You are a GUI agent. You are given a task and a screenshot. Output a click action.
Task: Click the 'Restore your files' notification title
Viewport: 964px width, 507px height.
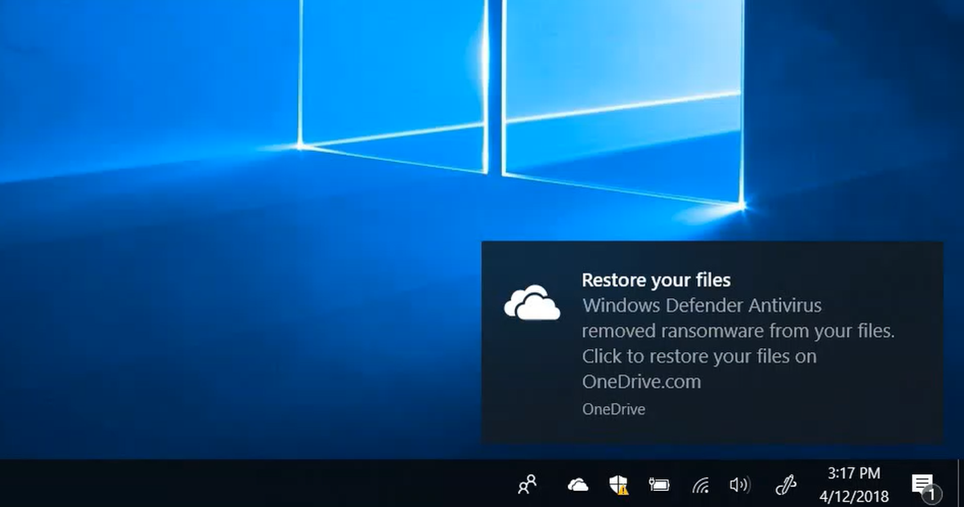coord(656,280)
